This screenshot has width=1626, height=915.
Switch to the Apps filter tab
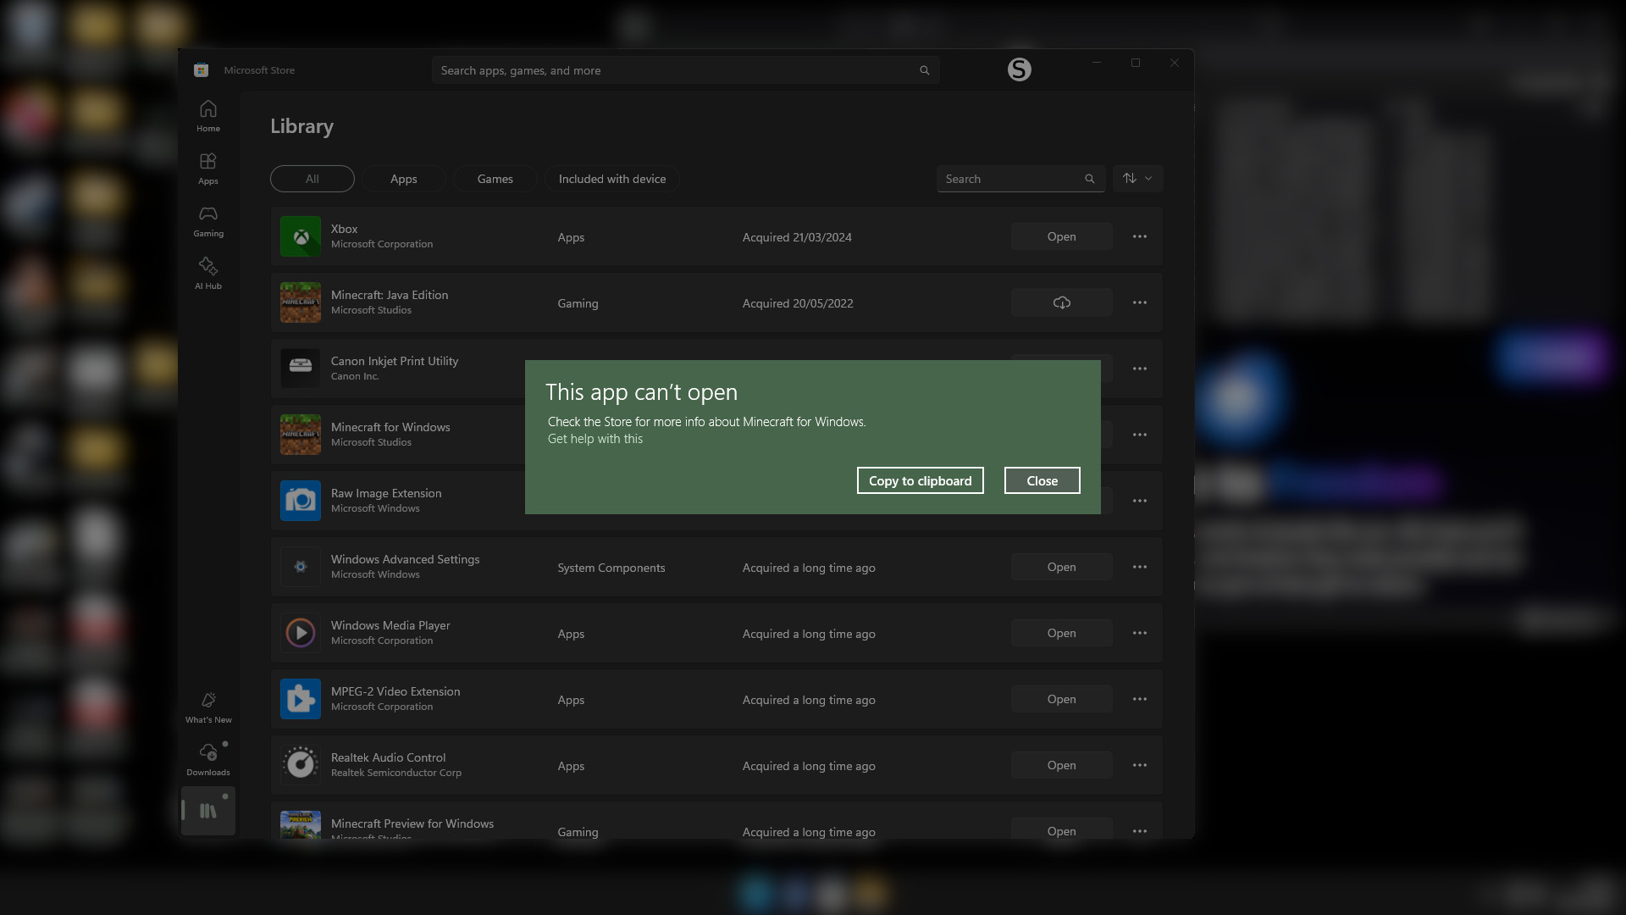[x=403, y=179]
